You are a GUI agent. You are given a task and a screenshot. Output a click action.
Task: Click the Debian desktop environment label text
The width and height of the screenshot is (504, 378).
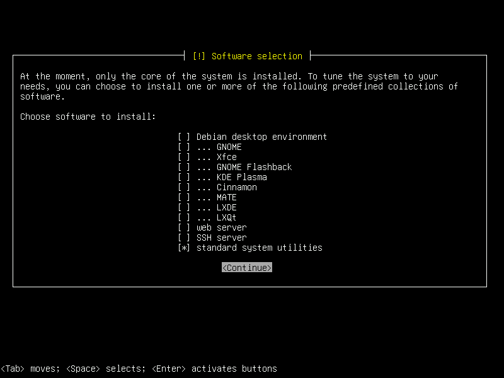(261, 137)
